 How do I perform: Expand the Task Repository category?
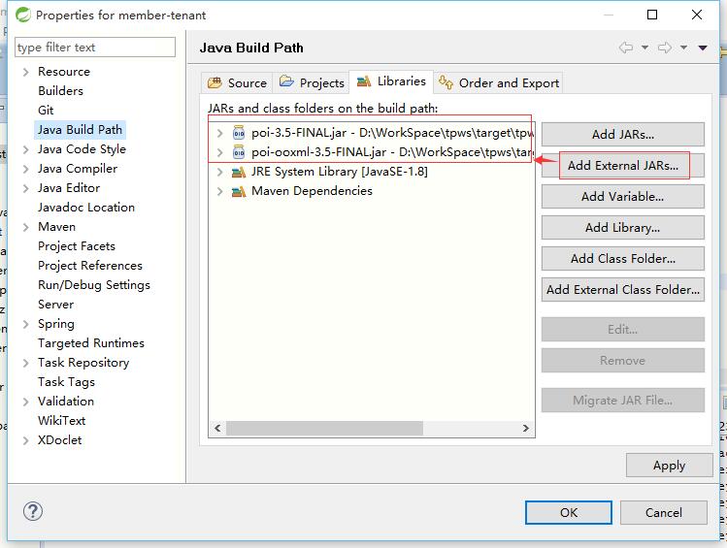pos(26,363)
